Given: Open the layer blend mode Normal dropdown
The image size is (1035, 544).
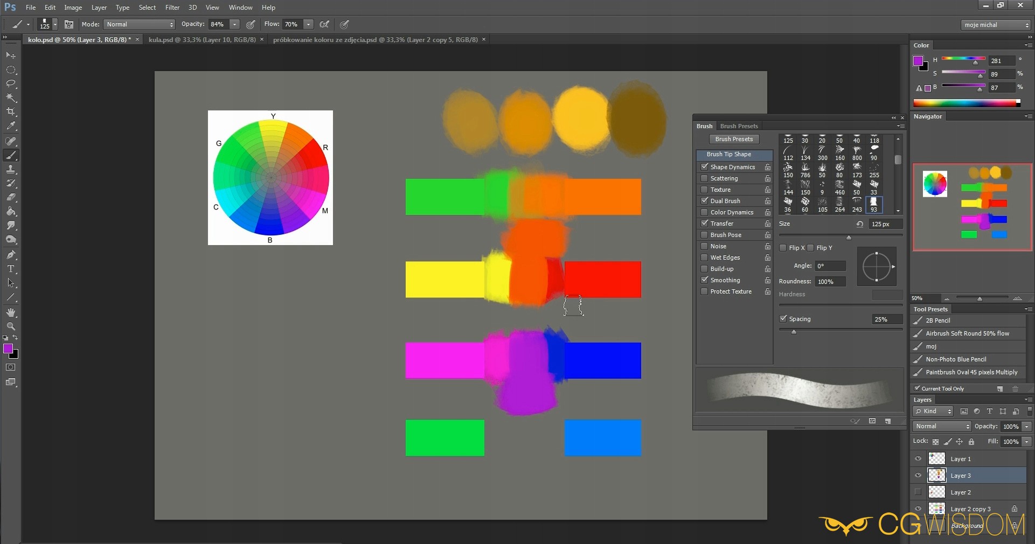Looking at the screenshot, I should coord(941,426).
